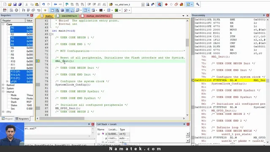Toggle the breakpoint marker at line 87
The width and height of the screenshot is (270, 152).
pos(38,108)
